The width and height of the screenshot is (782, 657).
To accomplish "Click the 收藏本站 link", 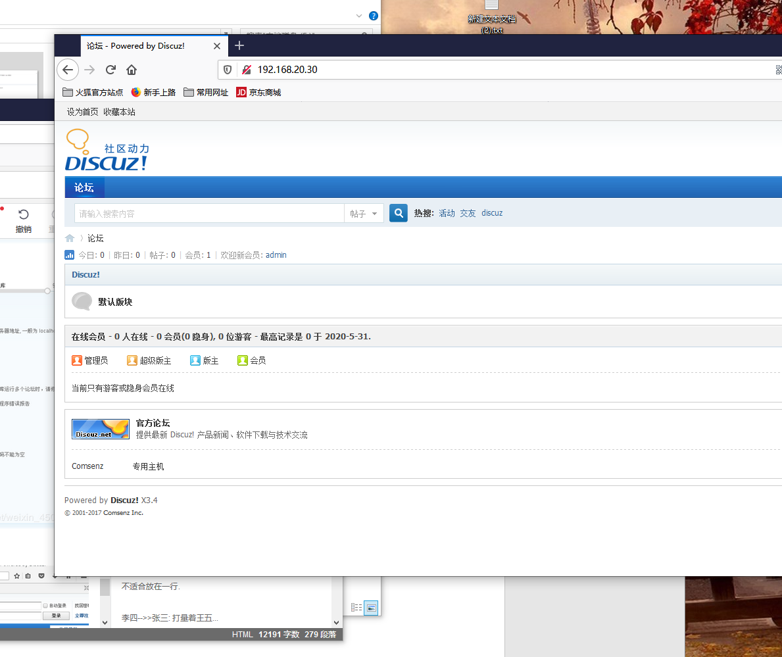I will [119, 112].
